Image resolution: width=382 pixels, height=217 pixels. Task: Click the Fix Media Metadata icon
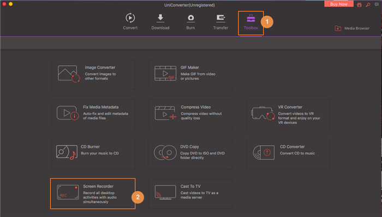click(68, 113)
